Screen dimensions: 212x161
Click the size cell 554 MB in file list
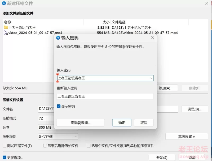pos(103,33)
